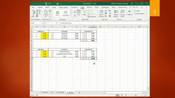This screenshot has height=98, width=175.
Task: Select the Stocks data type
Action: point(57,13)
